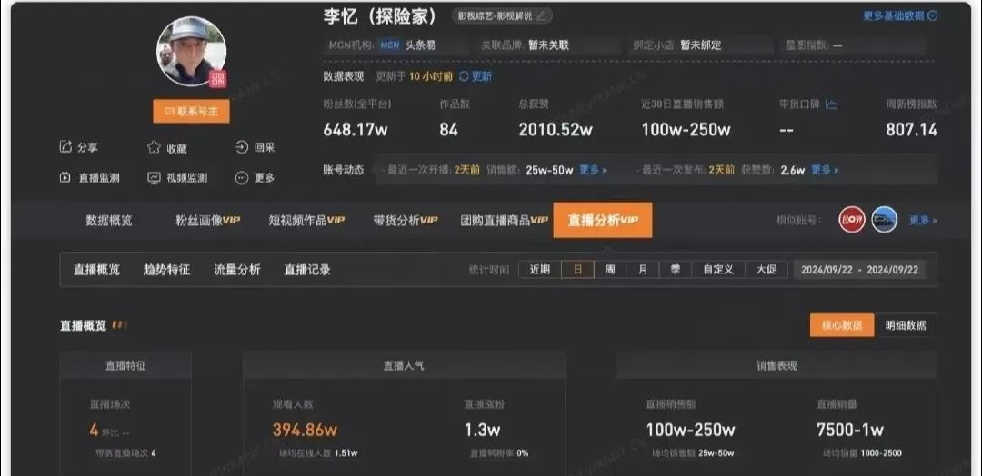
Task: Switch to 明细数据 view
Action: [906, 325]
